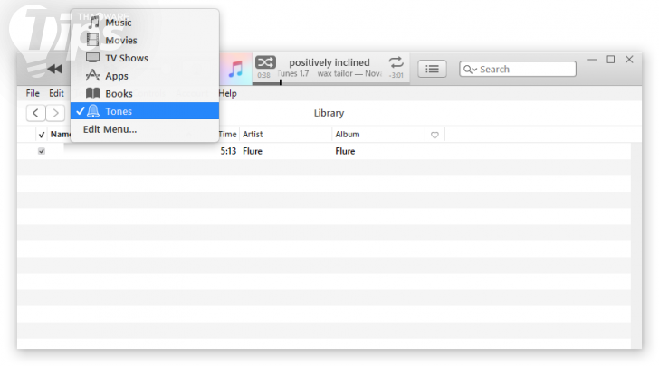Viewport: 659px width, 366px height.
Task: Toggle the checkmark column header
Action: pos(42,135)
